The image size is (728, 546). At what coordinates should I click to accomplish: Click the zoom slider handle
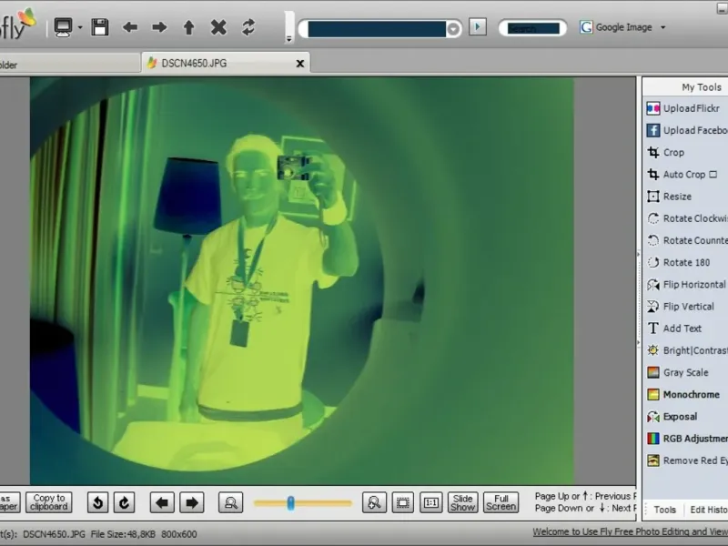[291, 502]
